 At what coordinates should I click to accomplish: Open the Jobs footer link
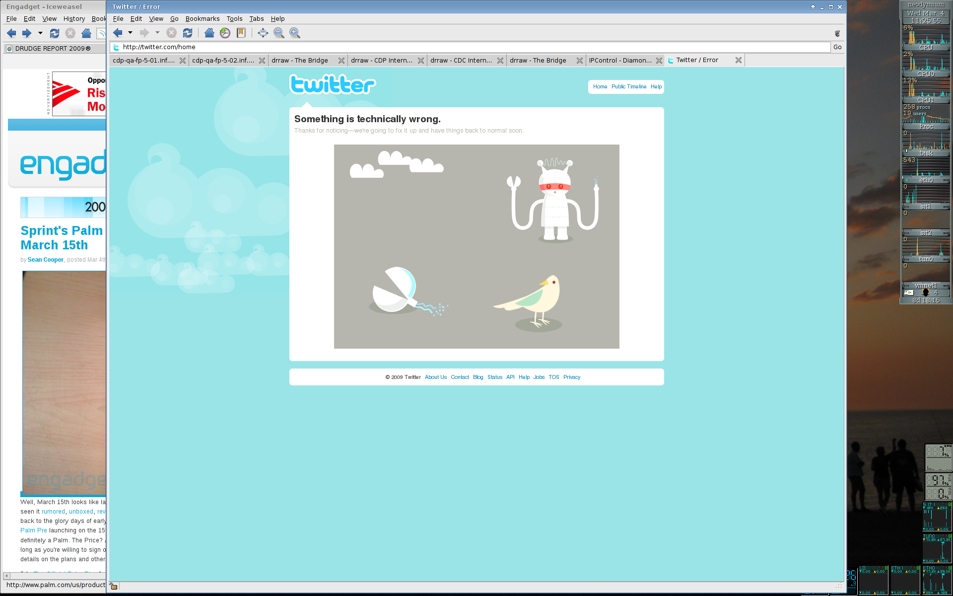tap(539, 377)
